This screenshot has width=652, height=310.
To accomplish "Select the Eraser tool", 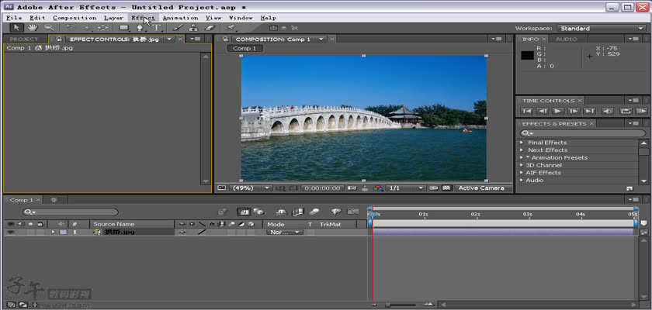I will (x=209, y=28).
